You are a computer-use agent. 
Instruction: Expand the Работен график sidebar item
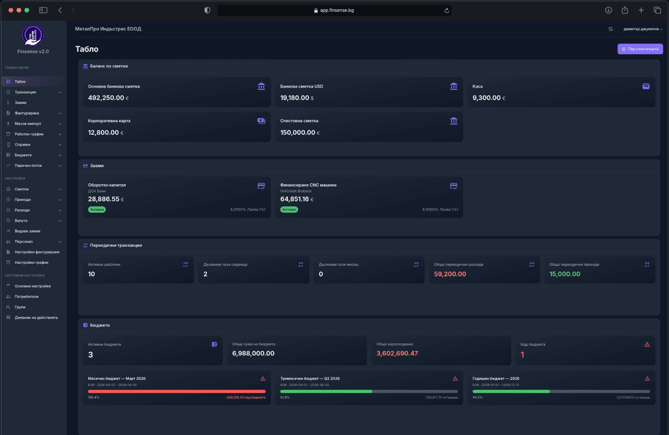(33, 134)
